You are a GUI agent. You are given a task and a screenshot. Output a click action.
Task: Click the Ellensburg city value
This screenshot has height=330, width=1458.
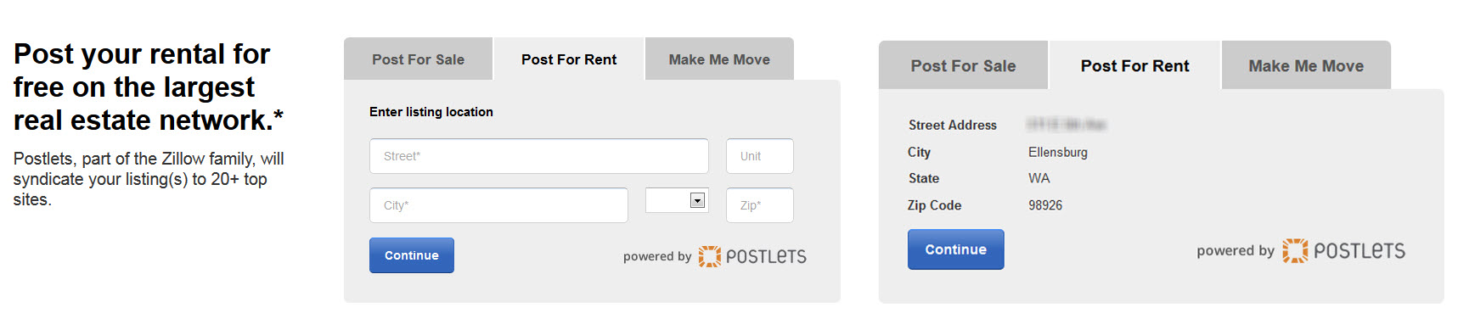click(1058, 152)
